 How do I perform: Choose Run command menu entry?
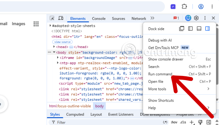coord(179,74)
